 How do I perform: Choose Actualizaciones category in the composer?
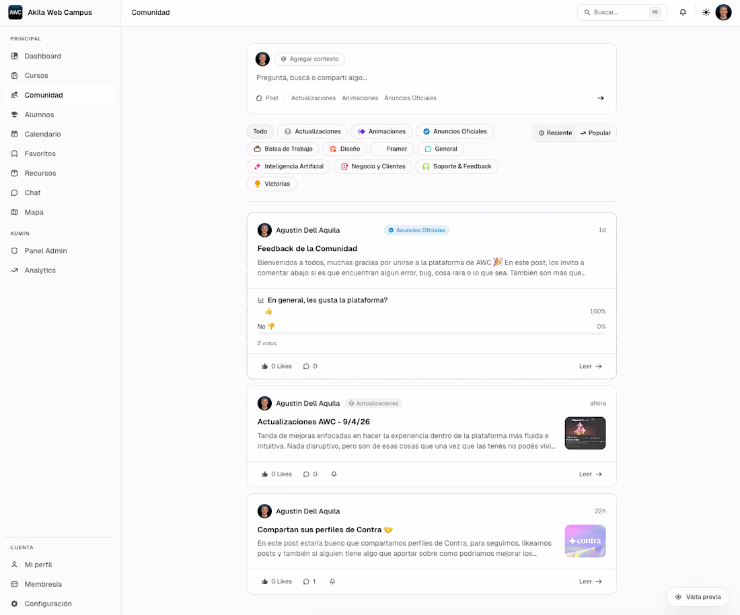pos(313,98)
